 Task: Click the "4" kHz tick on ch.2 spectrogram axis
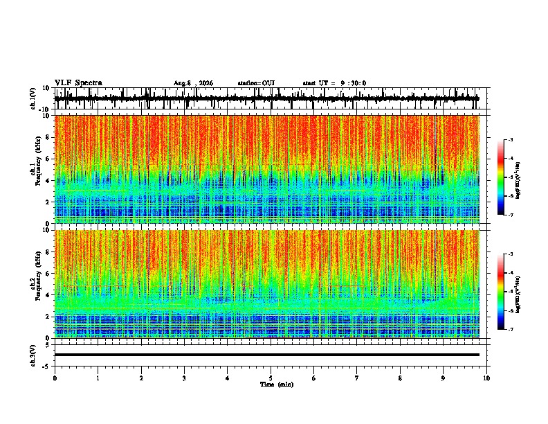(48, 295)
